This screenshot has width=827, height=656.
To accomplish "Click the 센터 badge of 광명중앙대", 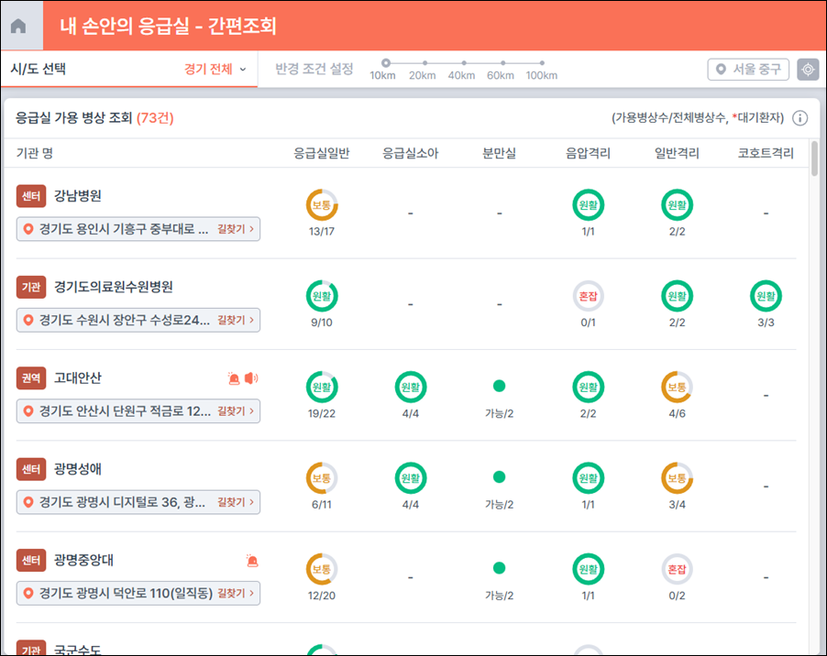I will click(x=31, y=561).
